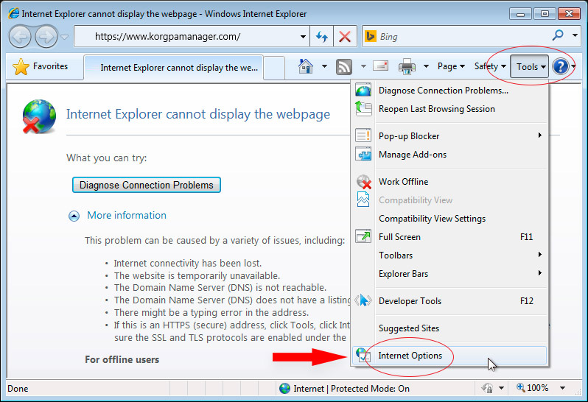Open Compatibility View Settings
Image resolution: width=588 pixels, height=402 pixels.
[x=450, y=219]
